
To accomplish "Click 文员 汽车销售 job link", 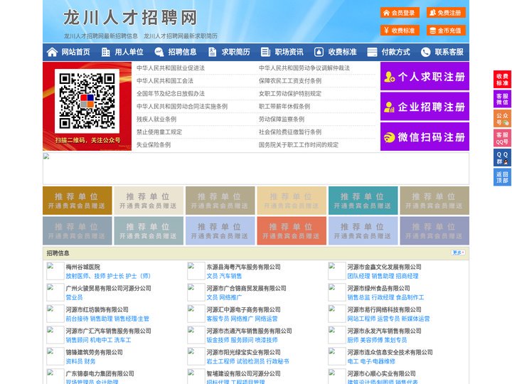I will [x=224, y=276].
